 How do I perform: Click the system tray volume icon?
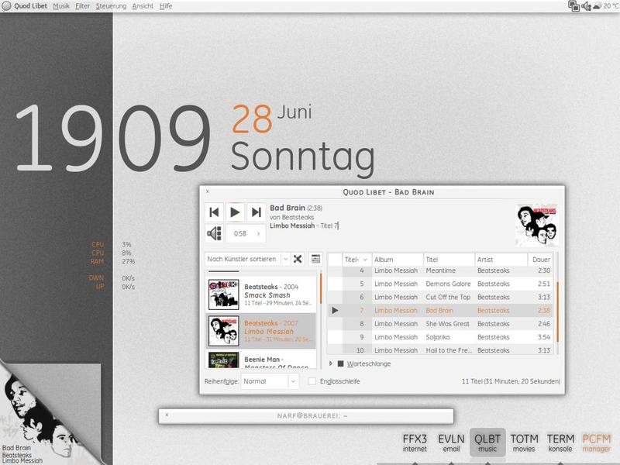[x=586, y=6]
